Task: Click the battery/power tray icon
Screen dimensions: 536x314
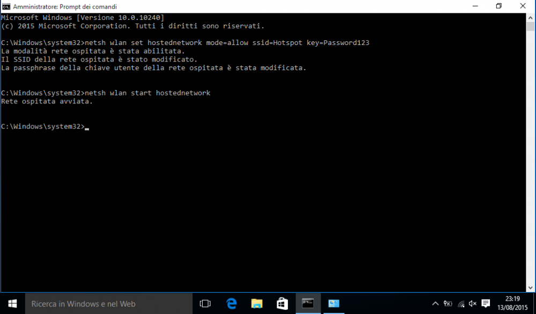Action: pyautogui.click(x=448, y=303)
